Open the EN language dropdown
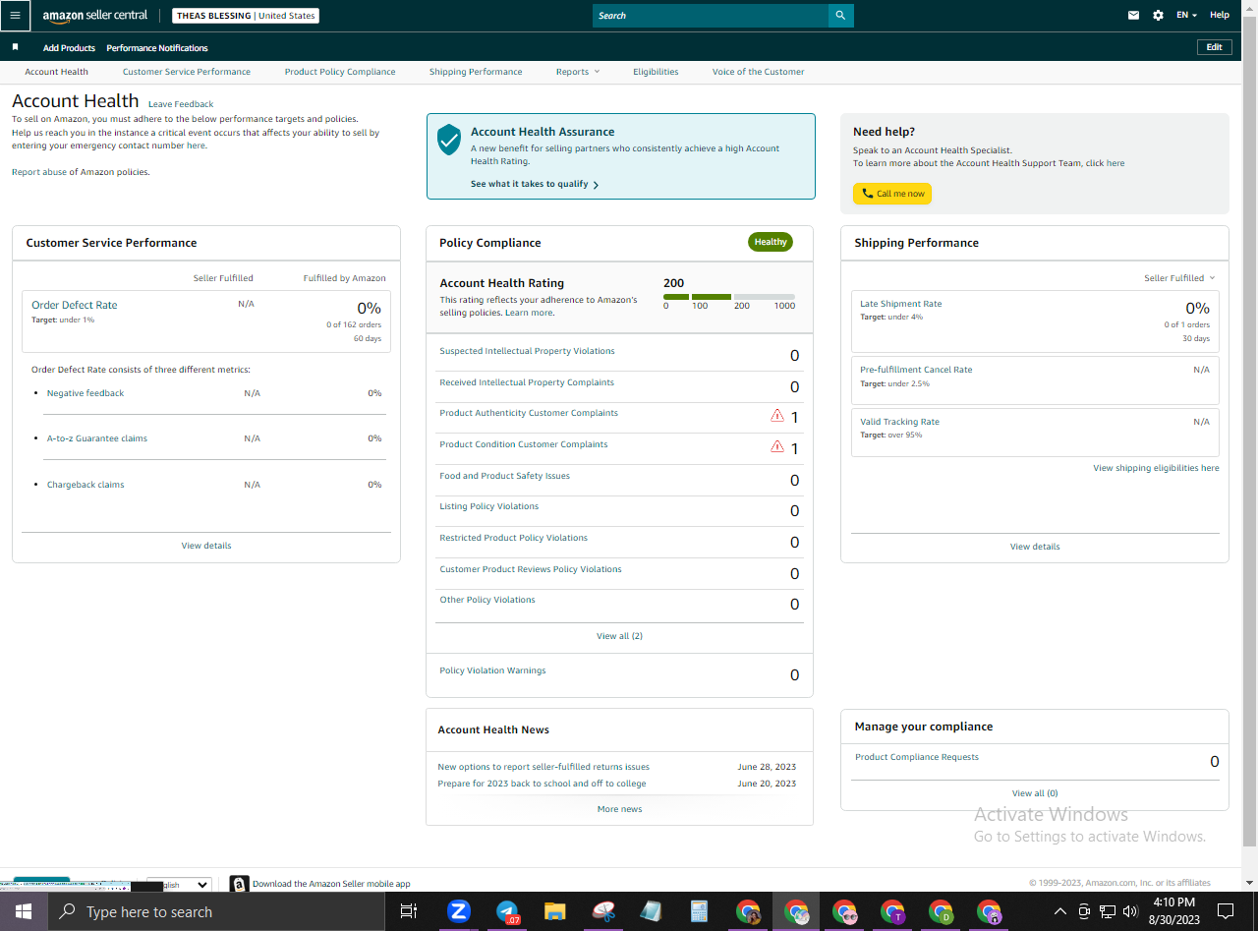Image resolution: width=1258 pixels, height=931 pixels. point(1186,16)
